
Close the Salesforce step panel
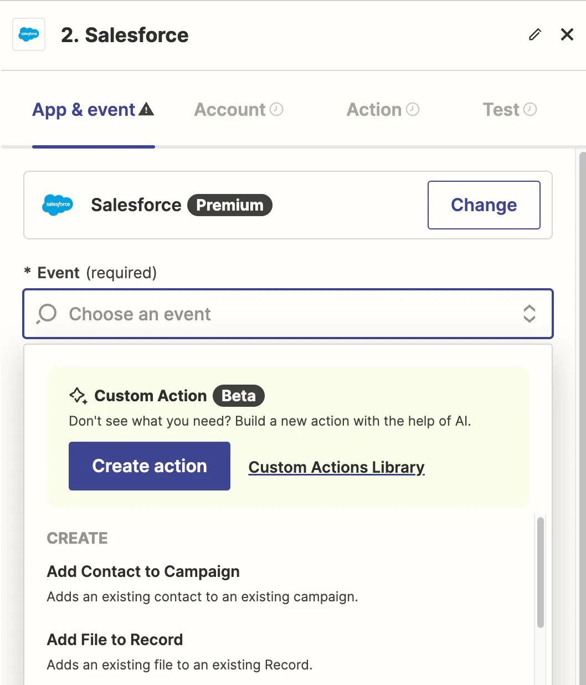point(567,34)
